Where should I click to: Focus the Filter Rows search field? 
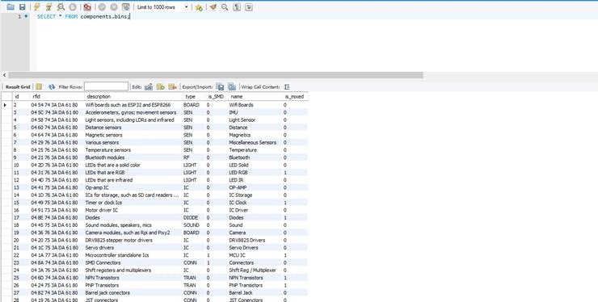pyautogui.click(x=106, y=86)
